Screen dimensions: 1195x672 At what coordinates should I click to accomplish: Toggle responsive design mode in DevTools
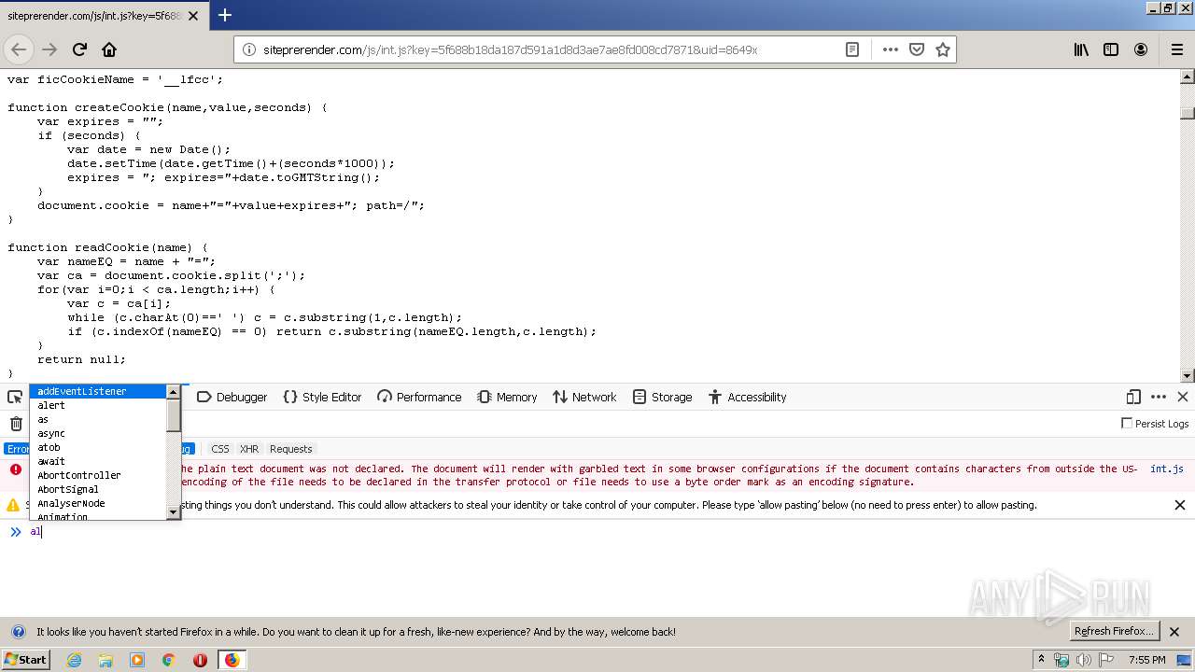1133,397
